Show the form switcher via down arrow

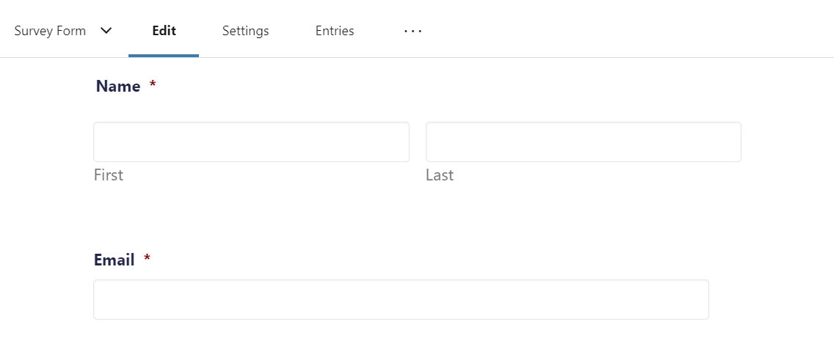pyautogui.click(x=106, y=31)
